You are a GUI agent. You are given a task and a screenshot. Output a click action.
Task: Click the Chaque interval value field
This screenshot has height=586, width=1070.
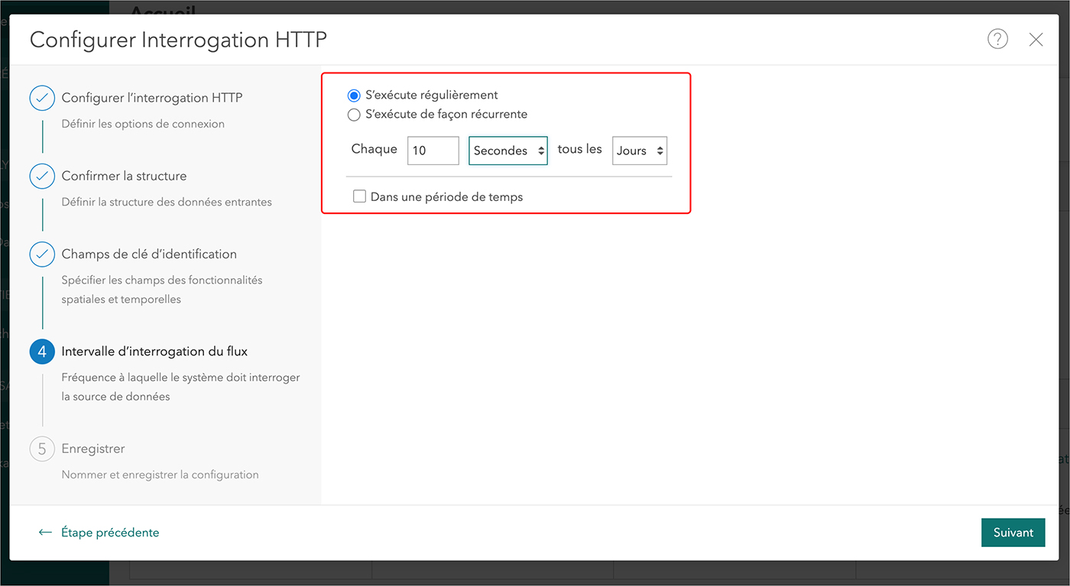click(x=433, y=151)
